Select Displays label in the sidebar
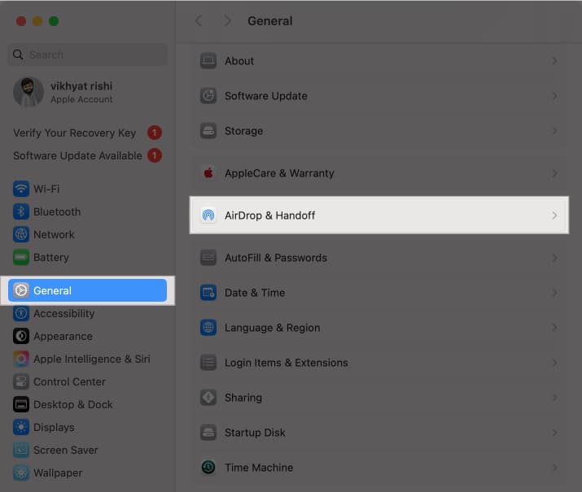582x492 pixels. point(54,428)
